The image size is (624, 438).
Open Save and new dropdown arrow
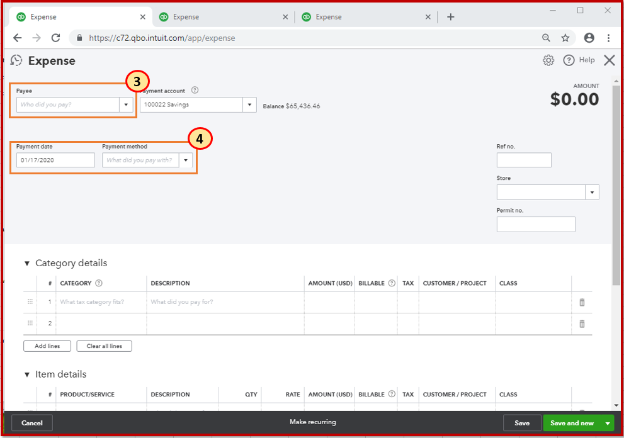(608, 424)
